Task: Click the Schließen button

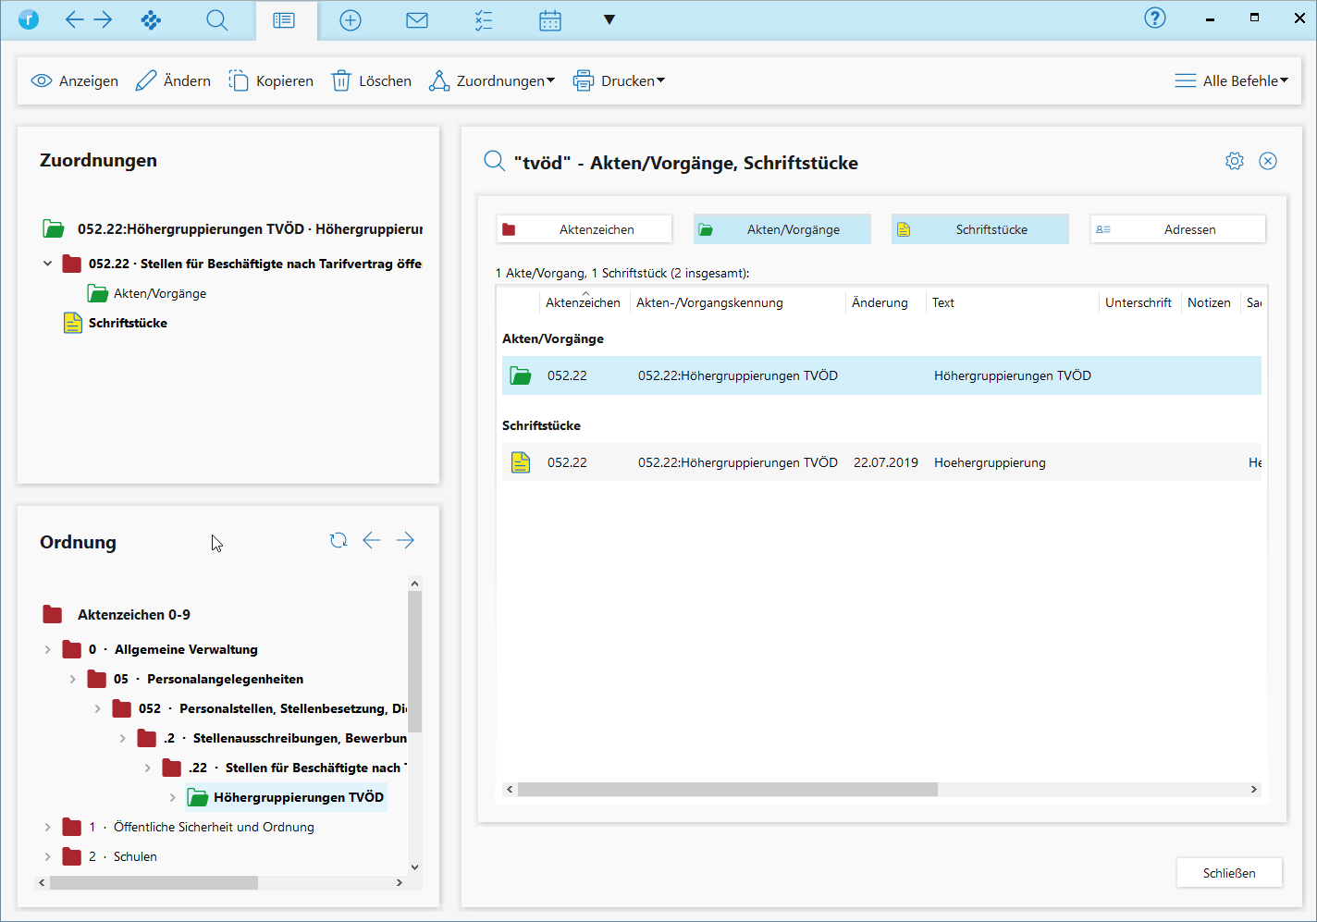Action: click(1229, 873)
